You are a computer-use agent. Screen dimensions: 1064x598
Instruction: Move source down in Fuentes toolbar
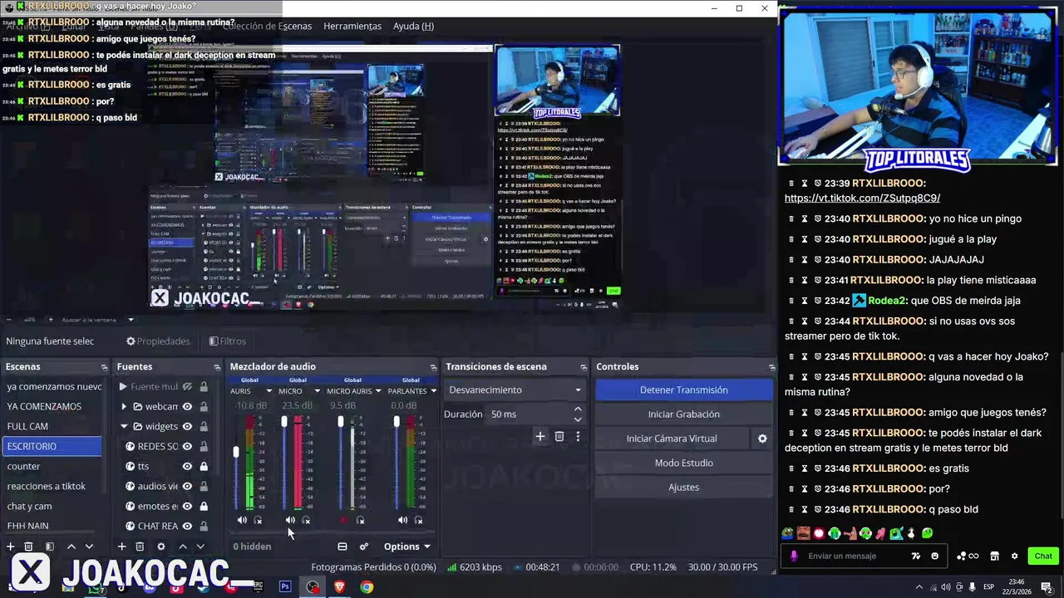[200, 547]
